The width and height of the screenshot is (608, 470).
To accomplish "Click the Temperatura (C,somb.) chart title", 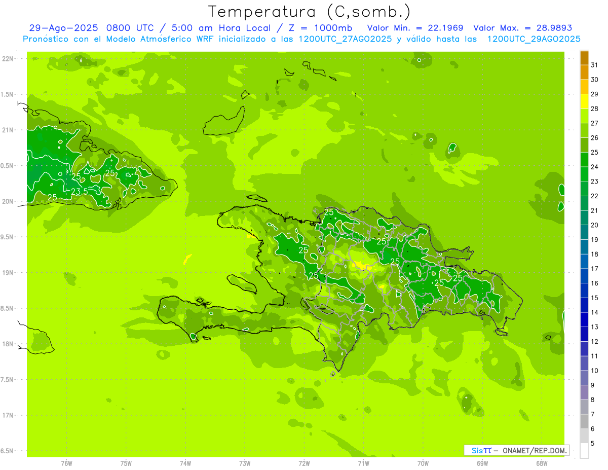I will click(310, 11).
